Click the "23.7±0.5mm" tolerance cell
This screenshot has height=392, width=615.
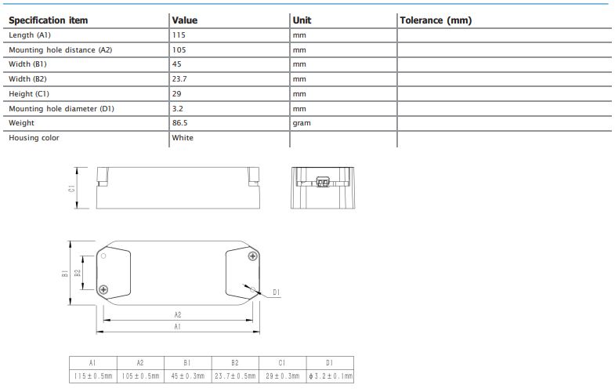[235, 376]
